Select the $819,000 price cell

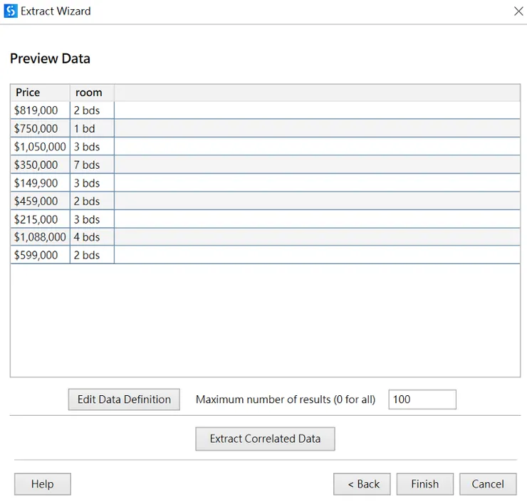(x=40, y=110)
